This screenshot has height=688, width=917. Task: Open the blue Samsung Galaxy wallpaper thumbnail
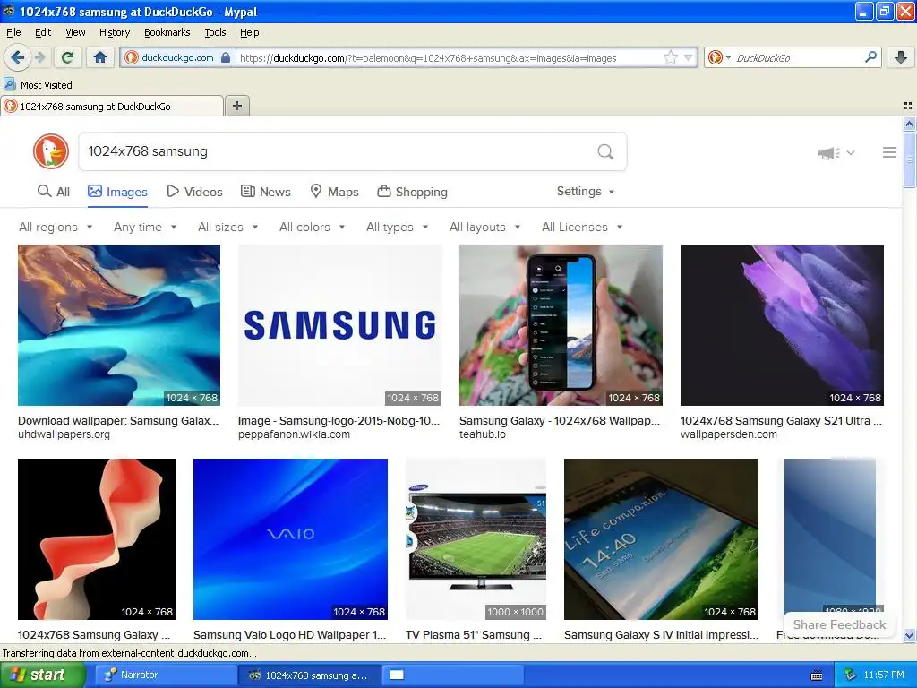click(119, 324)
